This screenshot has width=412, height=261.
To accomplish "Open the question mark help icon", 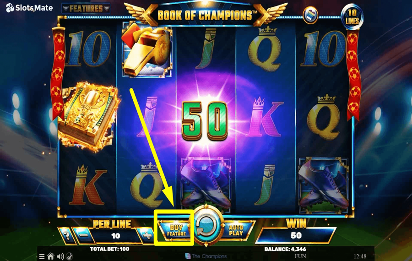I will coord(67,235).
